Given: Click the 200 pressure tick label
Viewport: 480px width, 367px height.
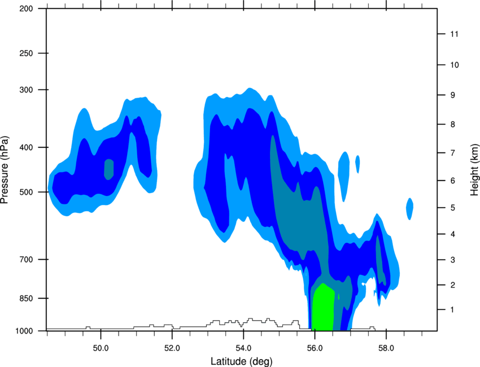Looking at the screenshot, I should (26, 8).
